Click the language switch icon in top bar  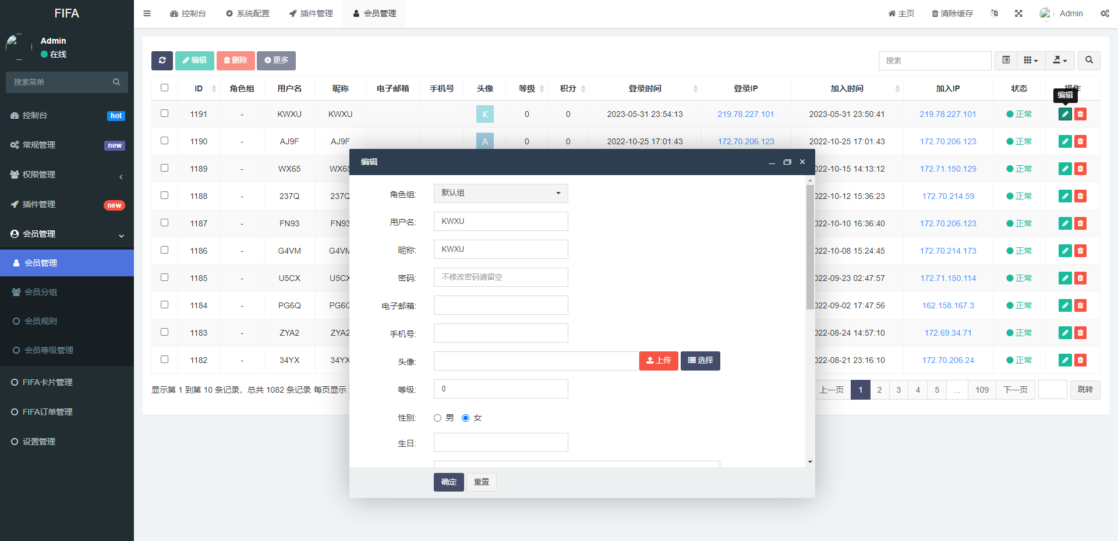pos(994,13)
